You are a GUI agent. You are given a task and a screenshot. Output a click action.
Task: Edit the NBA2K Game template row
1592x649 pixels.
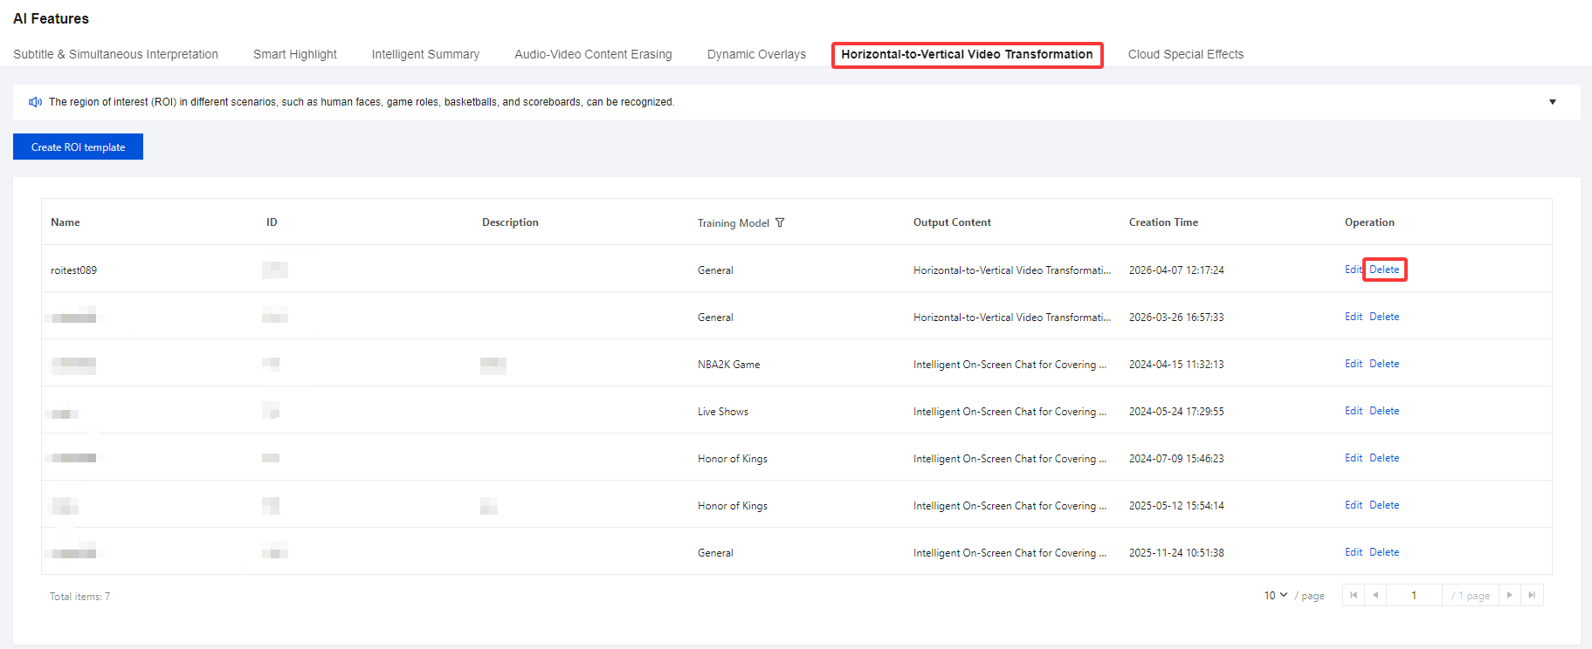tap(1353, 364)
